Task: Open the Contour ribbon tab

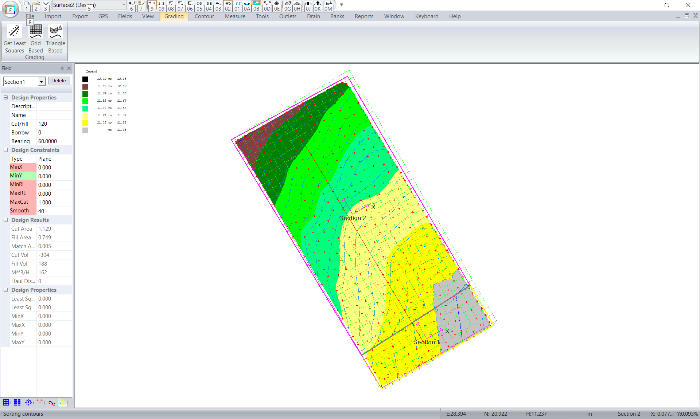Action: point(204,16)
